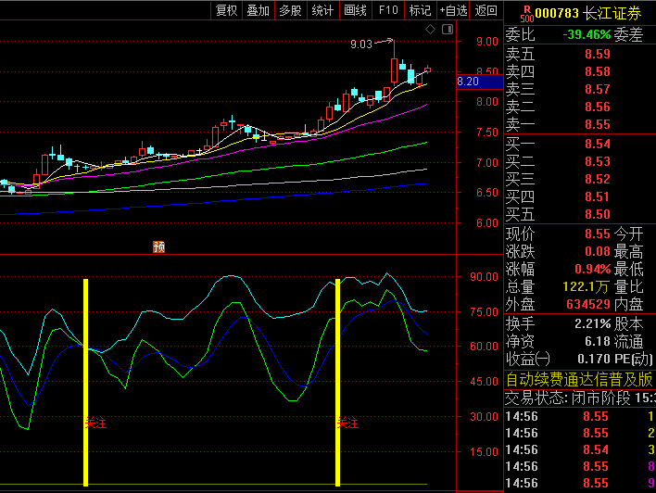Click the diamond icon above the chart
Image resolution: width=656 pixels, height=493 pixels.
430,31
